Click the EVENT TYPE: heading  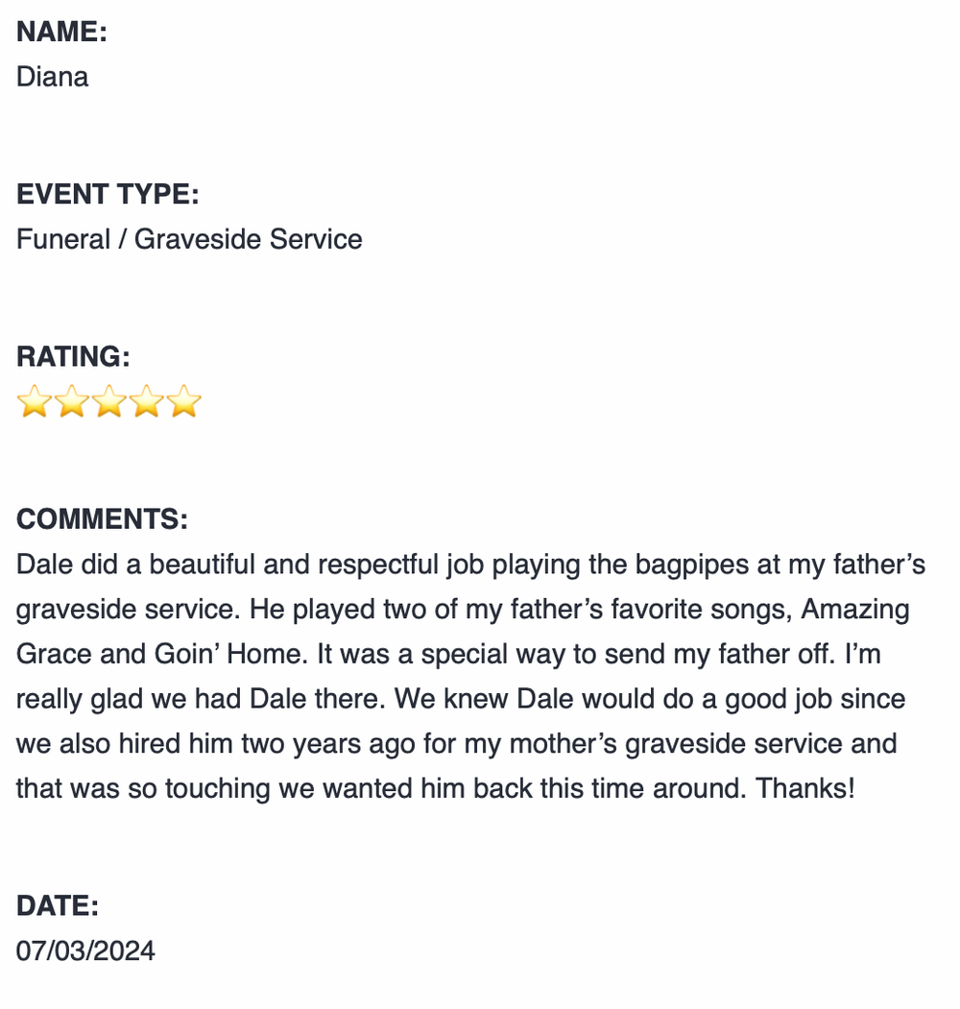point(108,194)
